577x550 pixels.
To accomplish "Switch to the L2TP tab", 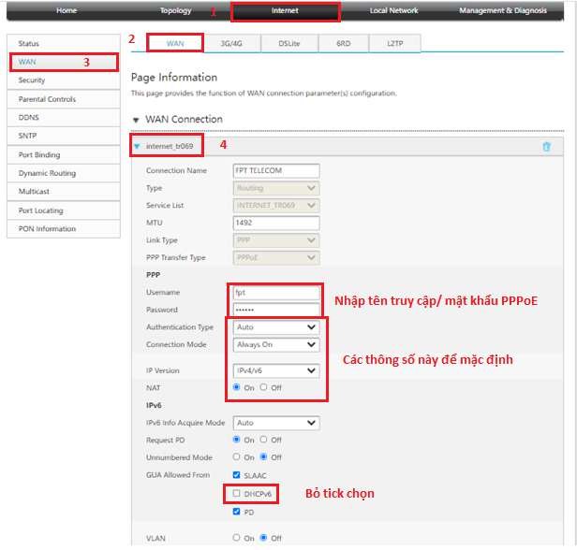I will tap(395, 43).
